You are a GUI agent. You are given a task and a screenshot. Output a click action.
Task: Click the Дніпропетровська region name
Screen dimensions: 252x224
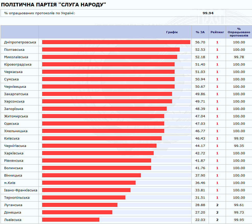click(20, 42)
